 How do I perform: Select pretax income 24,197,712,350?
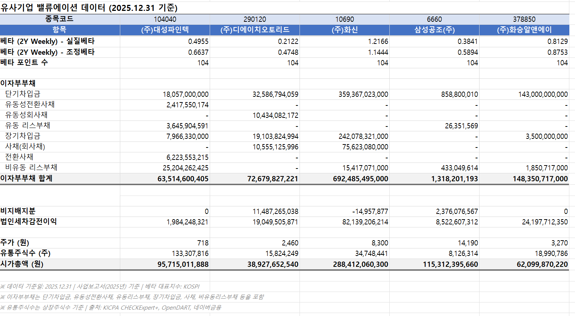pos(545,222)
